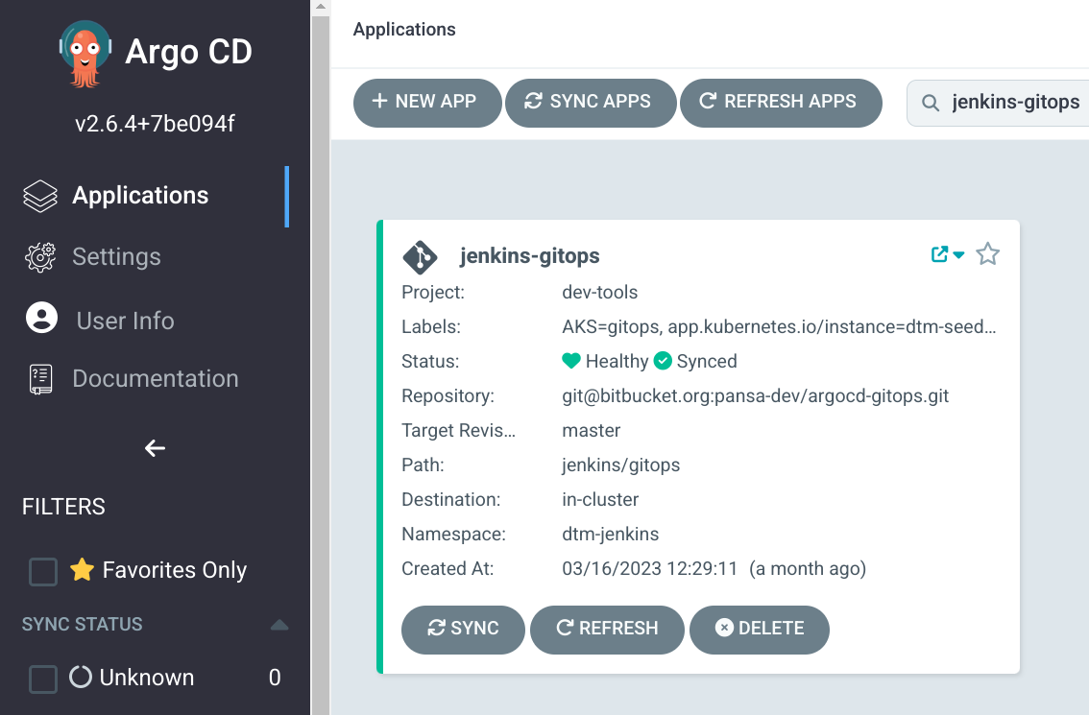This screenshot has width=1089, height=715.
Task: Click the search field containing jenkins-gitops
Action: (x=1000, y=103)
